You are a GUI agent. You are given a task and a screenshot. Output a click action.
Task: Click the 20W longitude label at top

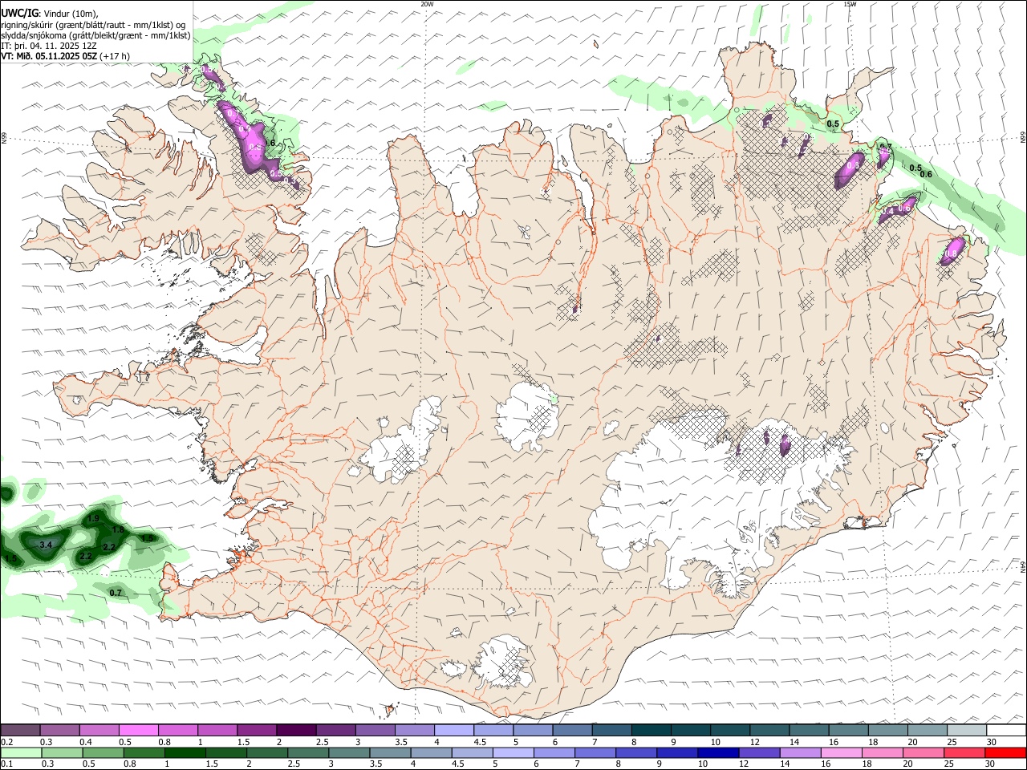427,4
